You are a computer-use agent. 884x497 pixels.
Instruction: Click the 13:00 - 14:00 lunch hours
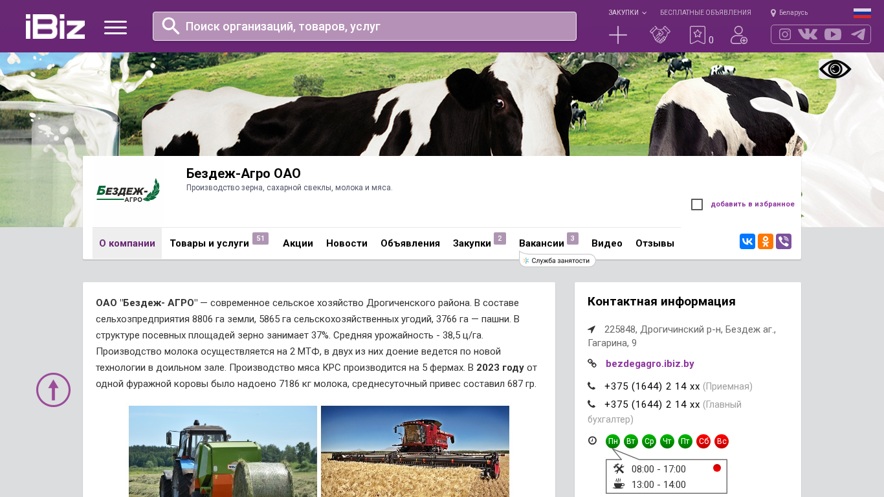(x=659, y=485)
